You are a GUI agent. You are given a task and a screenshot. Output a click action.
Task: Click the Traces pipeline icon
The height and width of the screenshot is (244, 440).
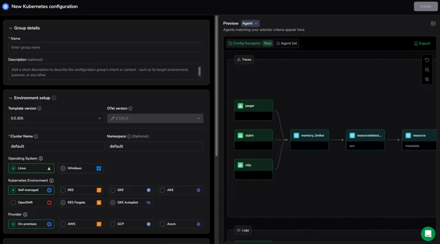click(x=238, y=59)
